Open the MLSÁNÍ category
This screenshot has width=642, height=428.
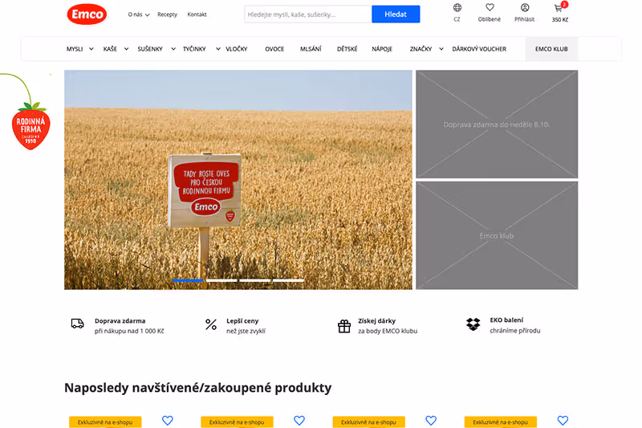[311, 49]
